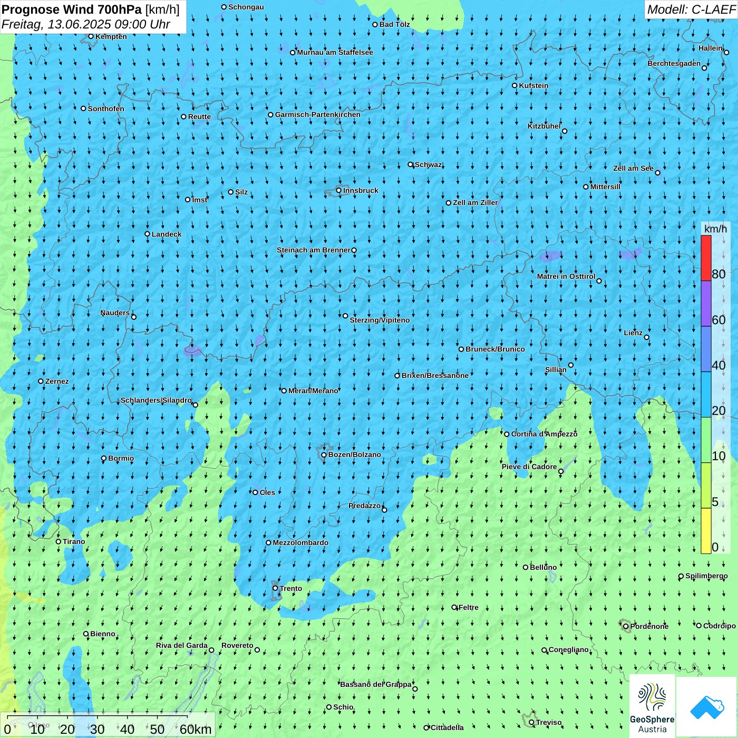Click the Bozen/Bolzano city marker circle
Image resolution: width=738 pixels, height=738 pixels.
324,454
